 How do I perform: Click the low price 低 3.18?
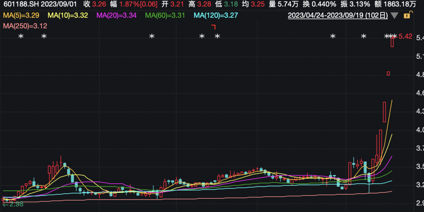click(x=227, y=4)
